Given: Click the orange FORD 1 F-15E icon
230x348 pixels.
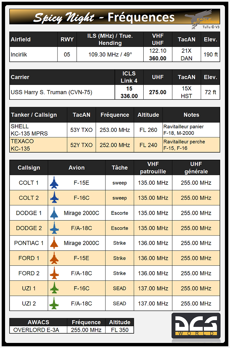Looking at the screenshot, I should pos(54,258).
